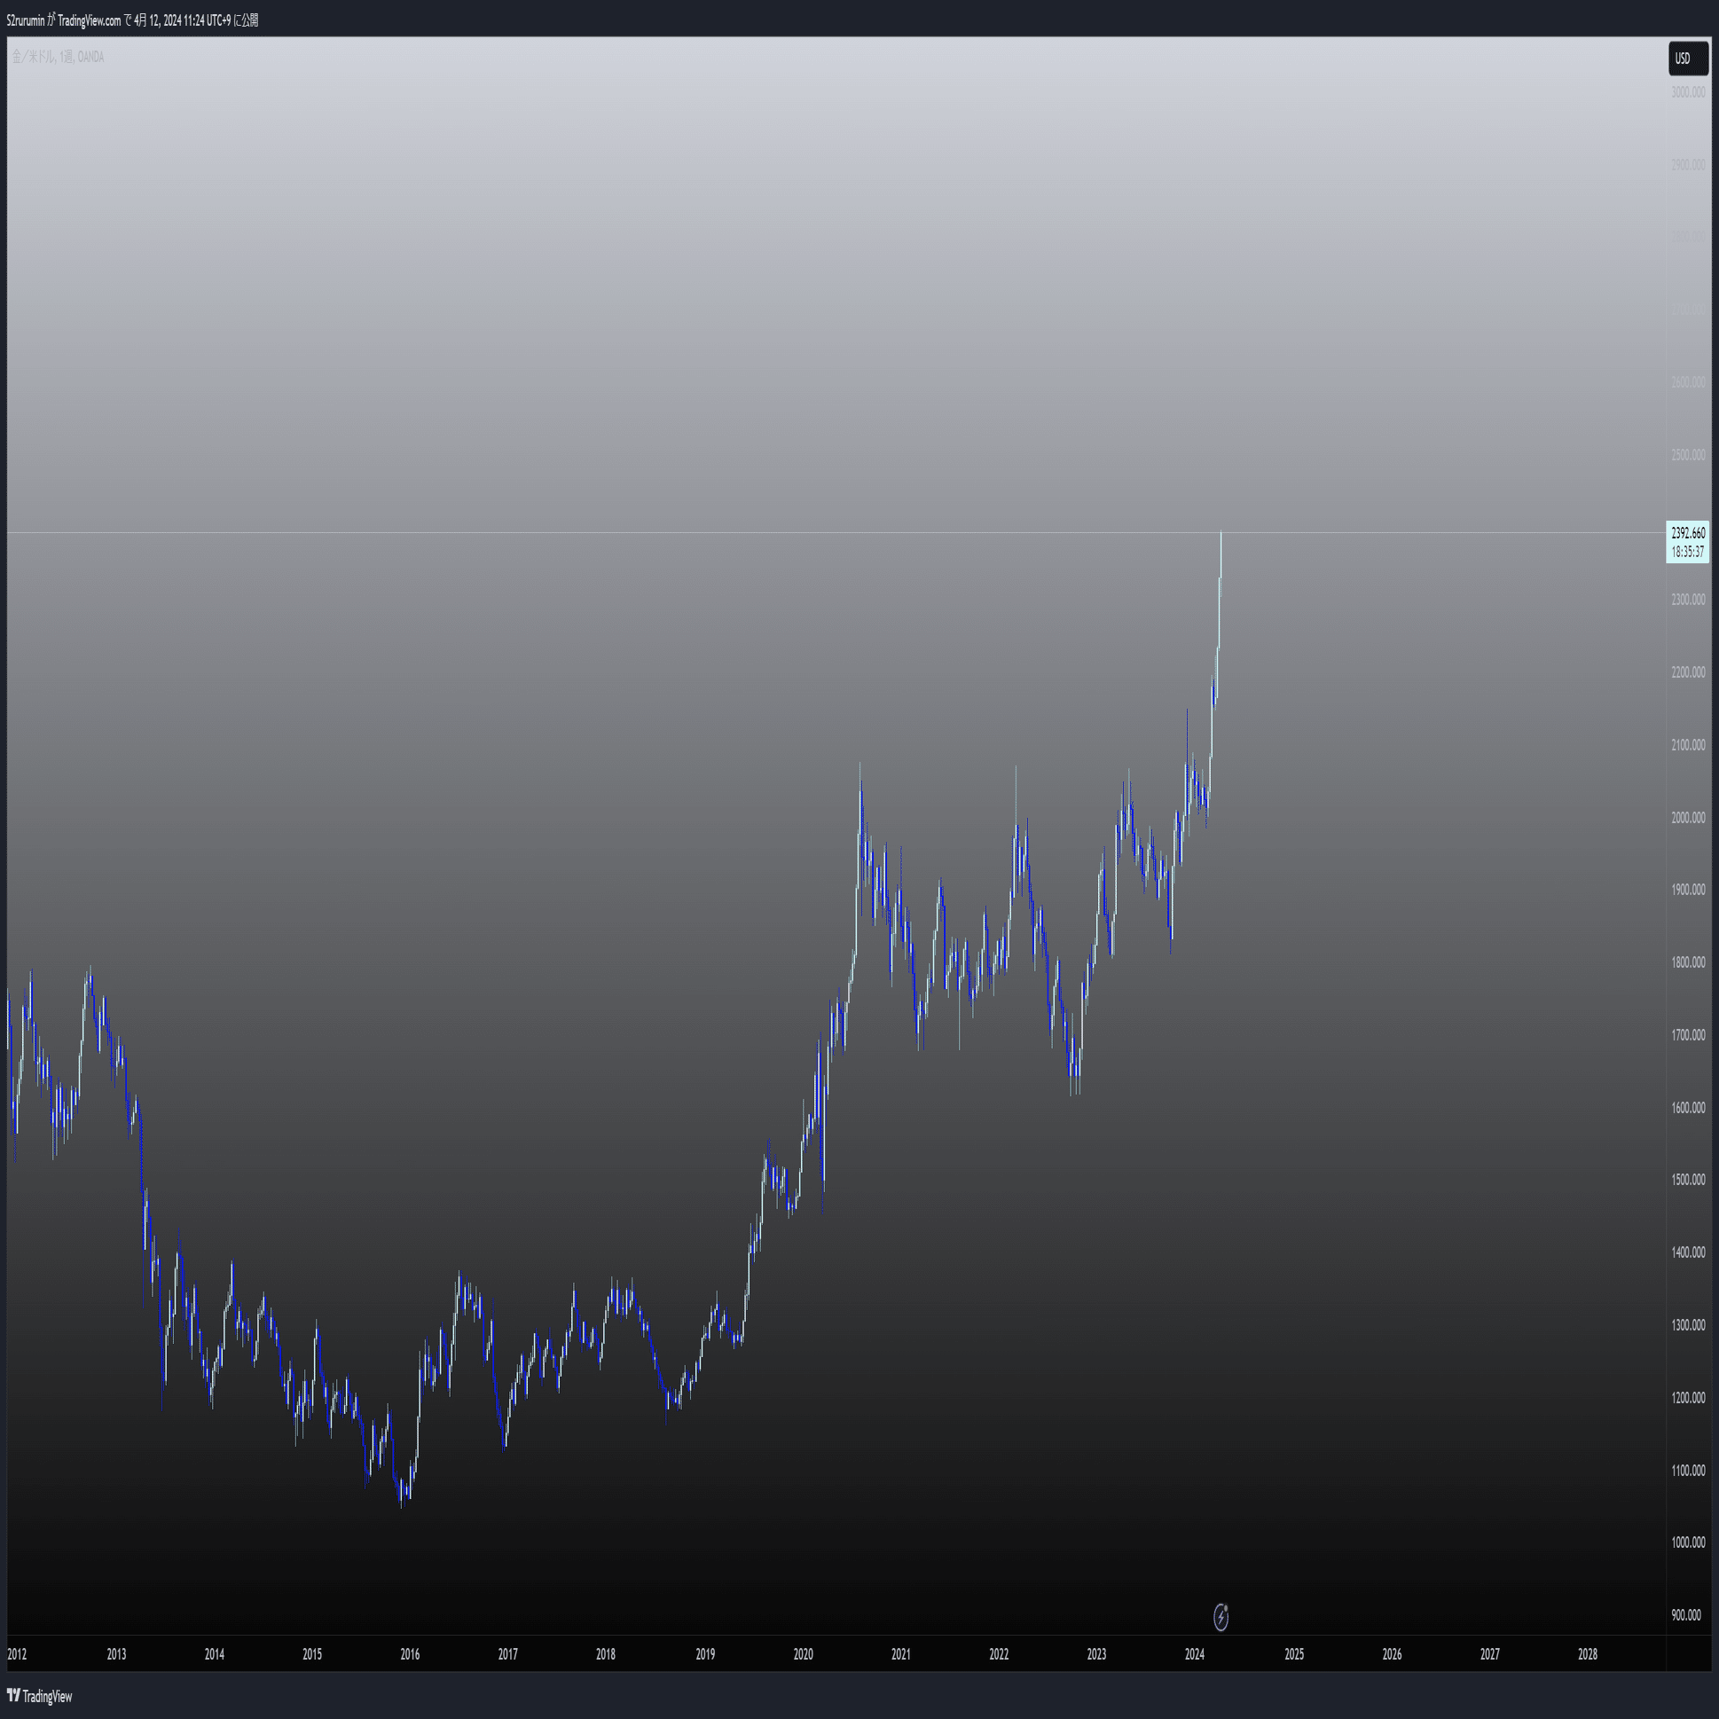Click the 2022 year label on time axis
Viewport: 1719px width, 1719px height.
click(998, 1654)
